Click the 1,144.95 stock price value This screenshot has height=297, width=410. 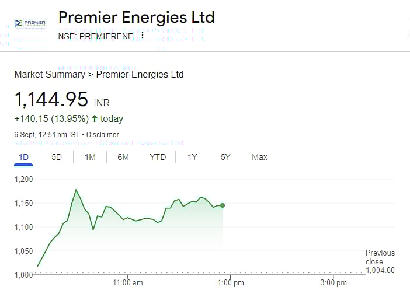pyautogui.click(x=51, y=100)
